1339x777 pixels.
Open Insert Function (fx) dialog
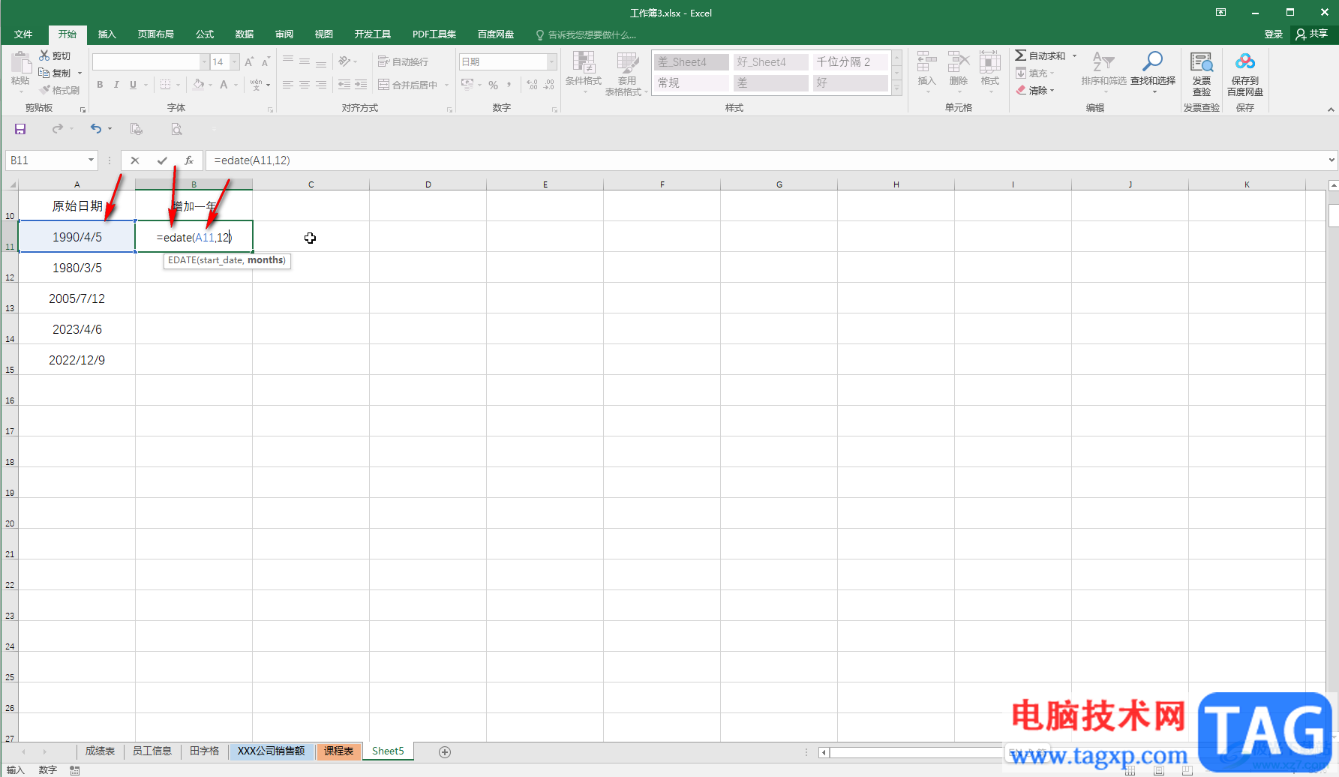click(x=189, y=160)
